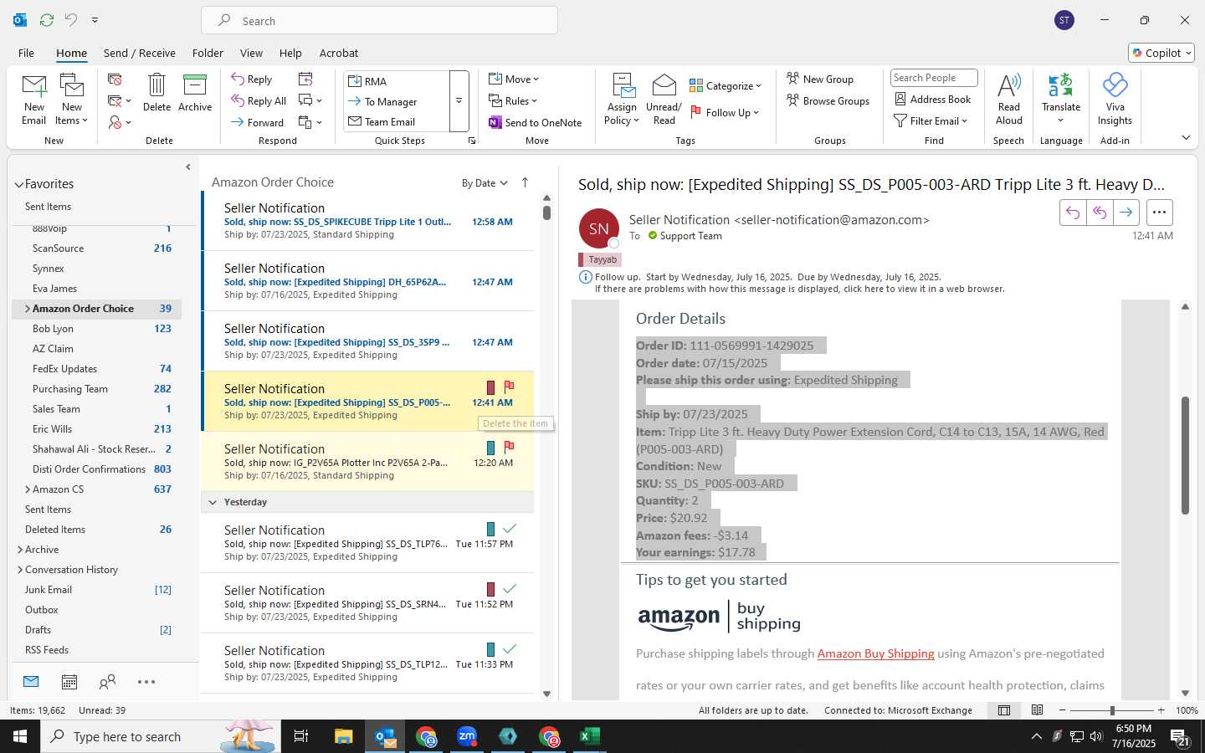1205x753 pixels.
Task: Expand the Quick Steps gallery
Action: (x=459, y=101)
